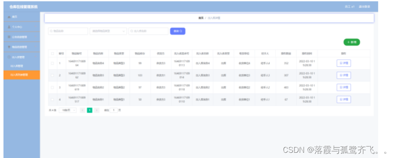
Task: Check the checkbox for row 1
Action: (x=52, y=63)
